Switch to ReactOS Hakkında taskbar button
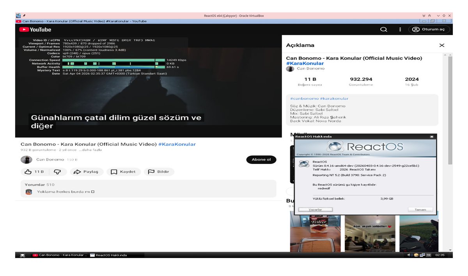This screenshot has height=276, width=468. click(116, 255)
